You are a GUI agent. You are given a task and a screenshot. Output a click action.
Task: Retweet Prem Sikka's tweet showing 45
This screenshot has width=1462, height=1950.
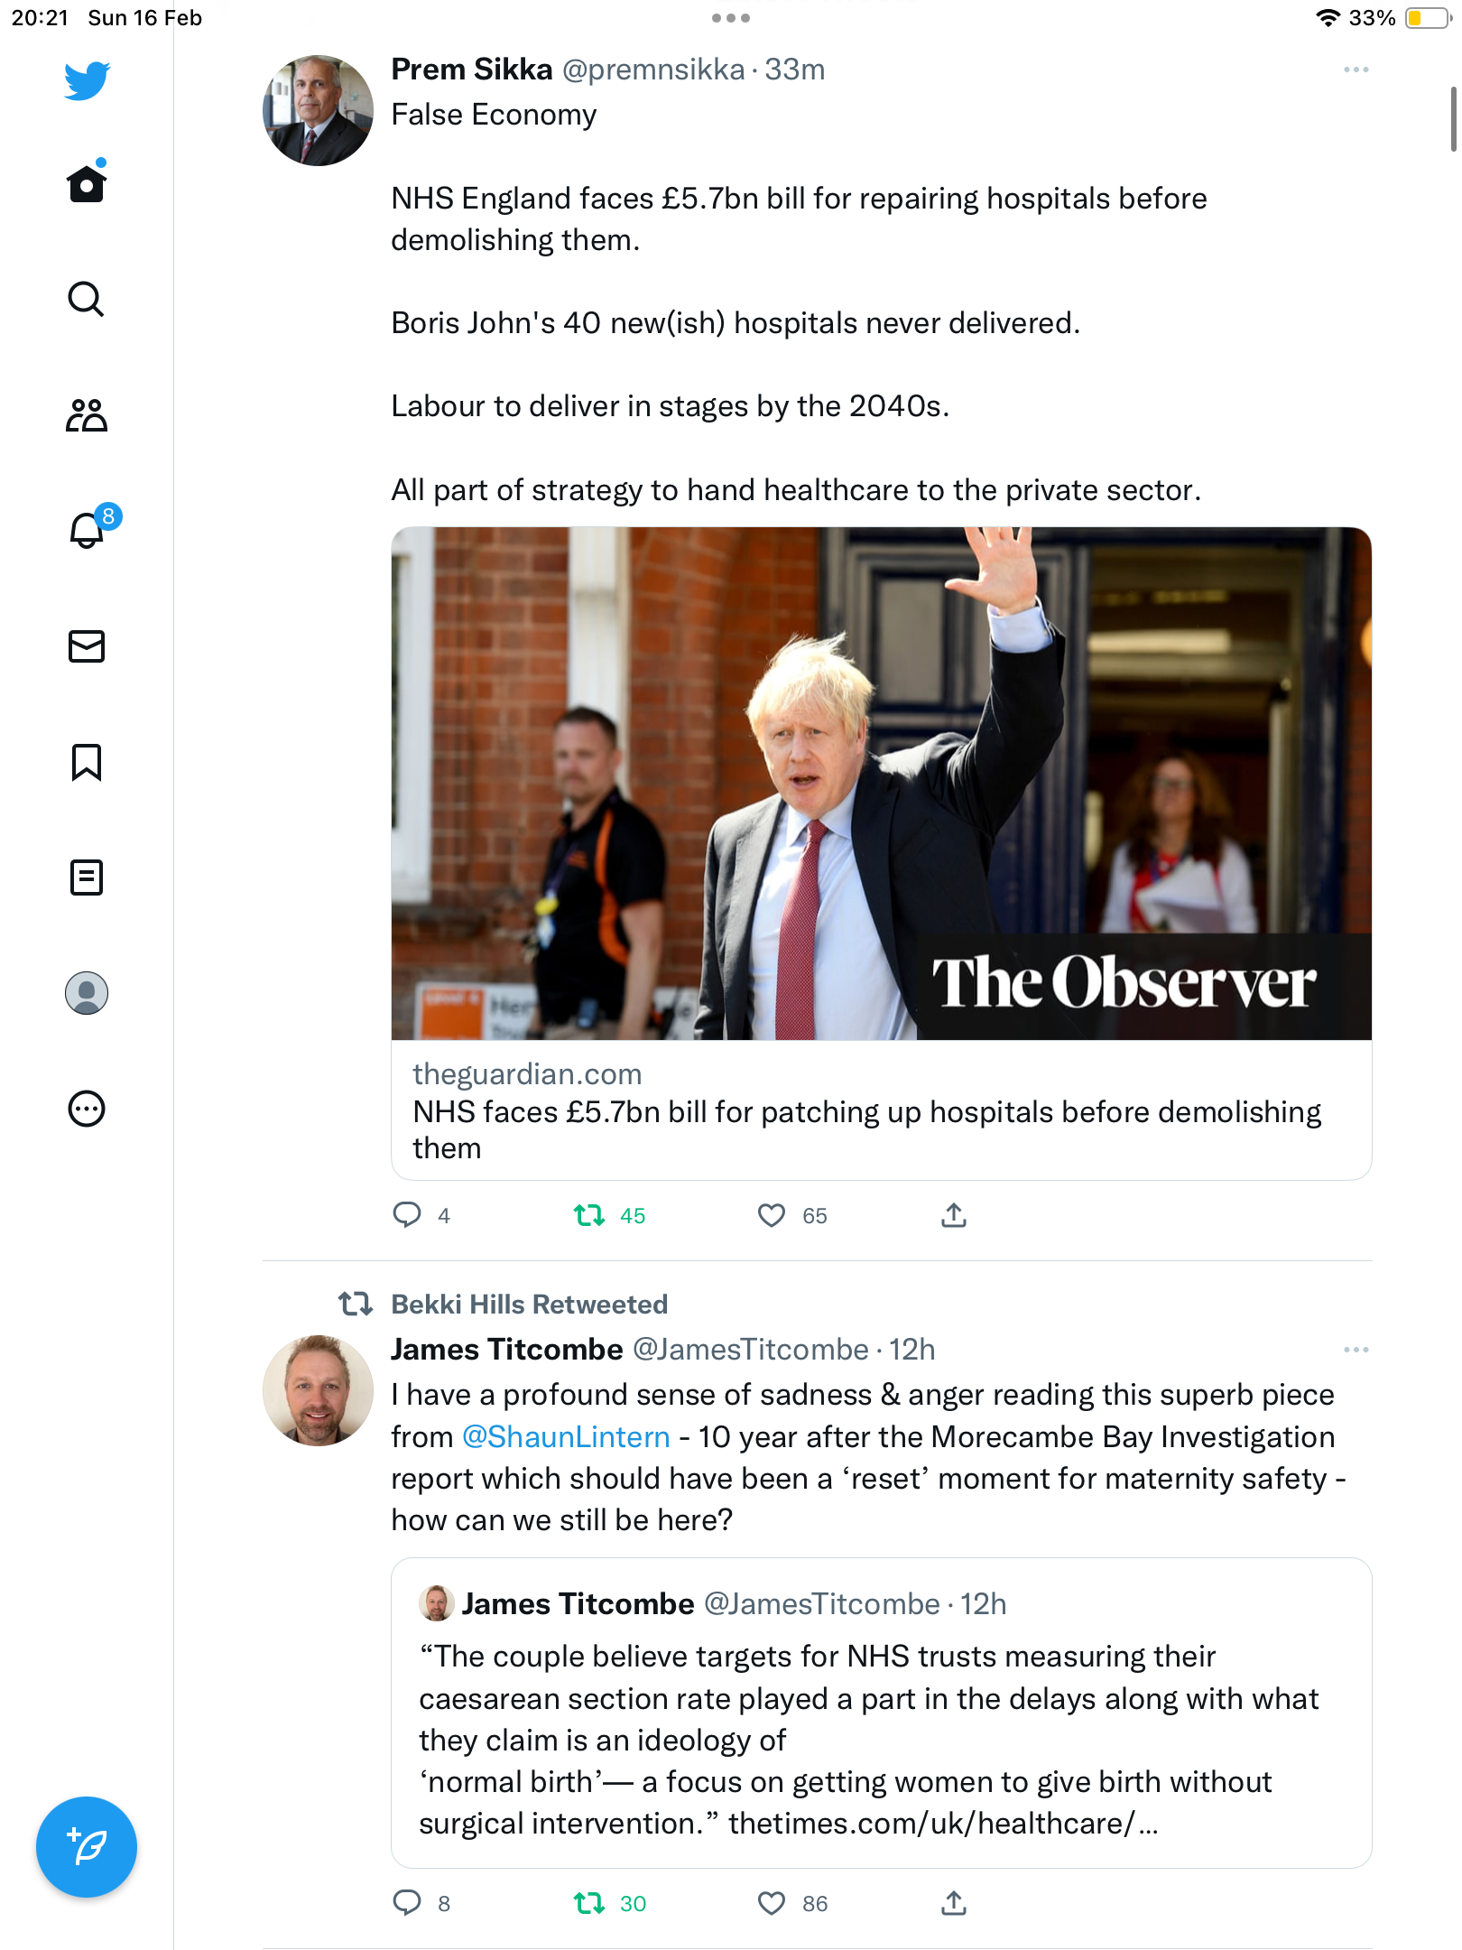(589, 1215)
